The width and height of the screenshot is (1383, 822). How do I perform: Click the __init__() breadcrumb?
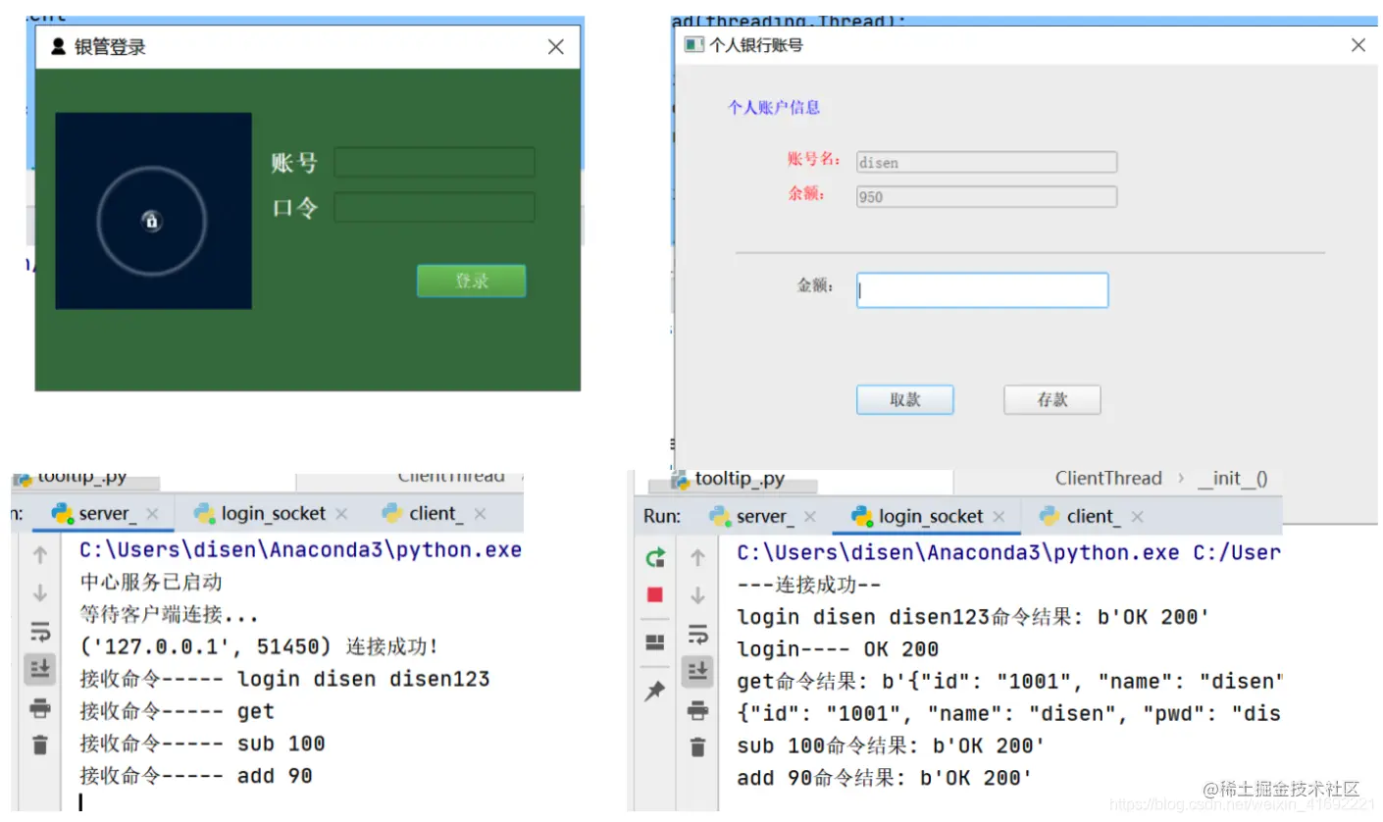(x=1233, y=479)
